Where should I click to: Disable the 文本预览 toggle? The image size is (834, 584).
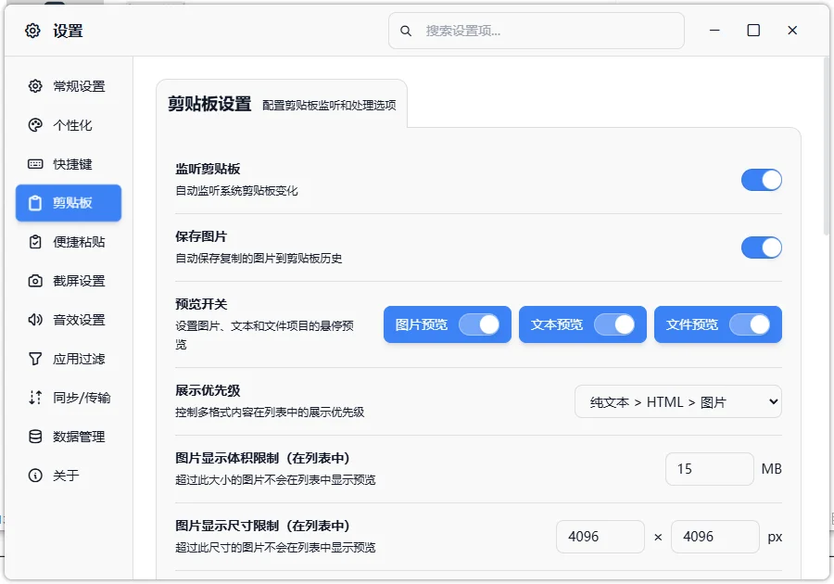614,324
